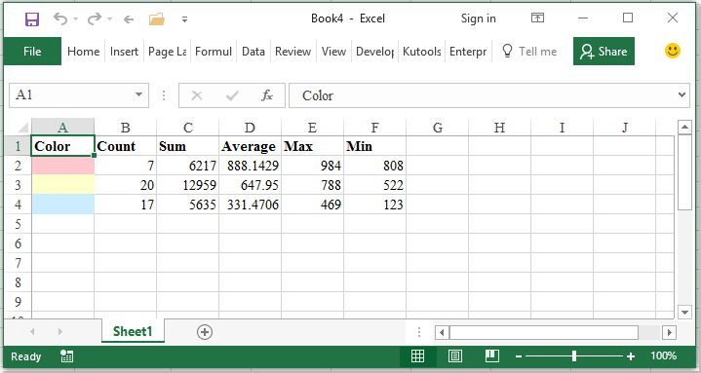Click Sign in link
The width and height of the screenshot is (701, 373).
coord(479,19)
